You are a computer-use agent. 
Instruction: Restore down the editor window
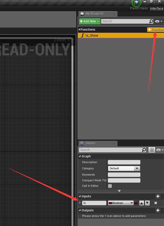pyautogui.click(x=151, y=1)
